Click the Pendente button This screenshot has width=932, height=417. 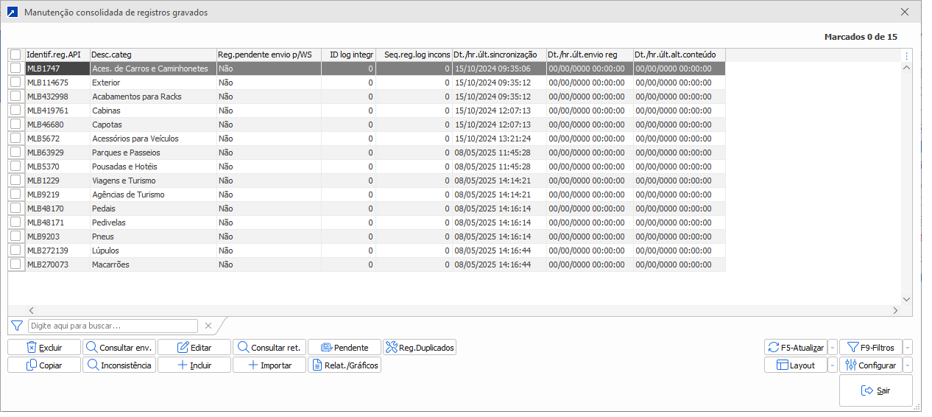(x=345, y=347)
